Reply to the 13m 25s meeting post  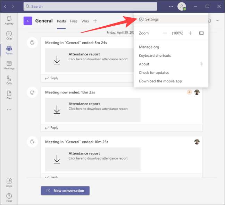[x=51, y=128]
